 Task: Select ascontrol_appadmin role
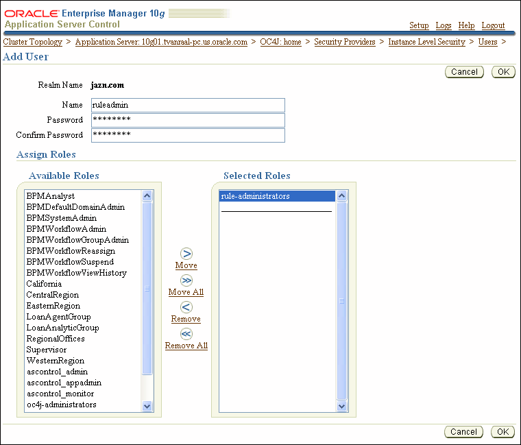(x=83, y=383)
